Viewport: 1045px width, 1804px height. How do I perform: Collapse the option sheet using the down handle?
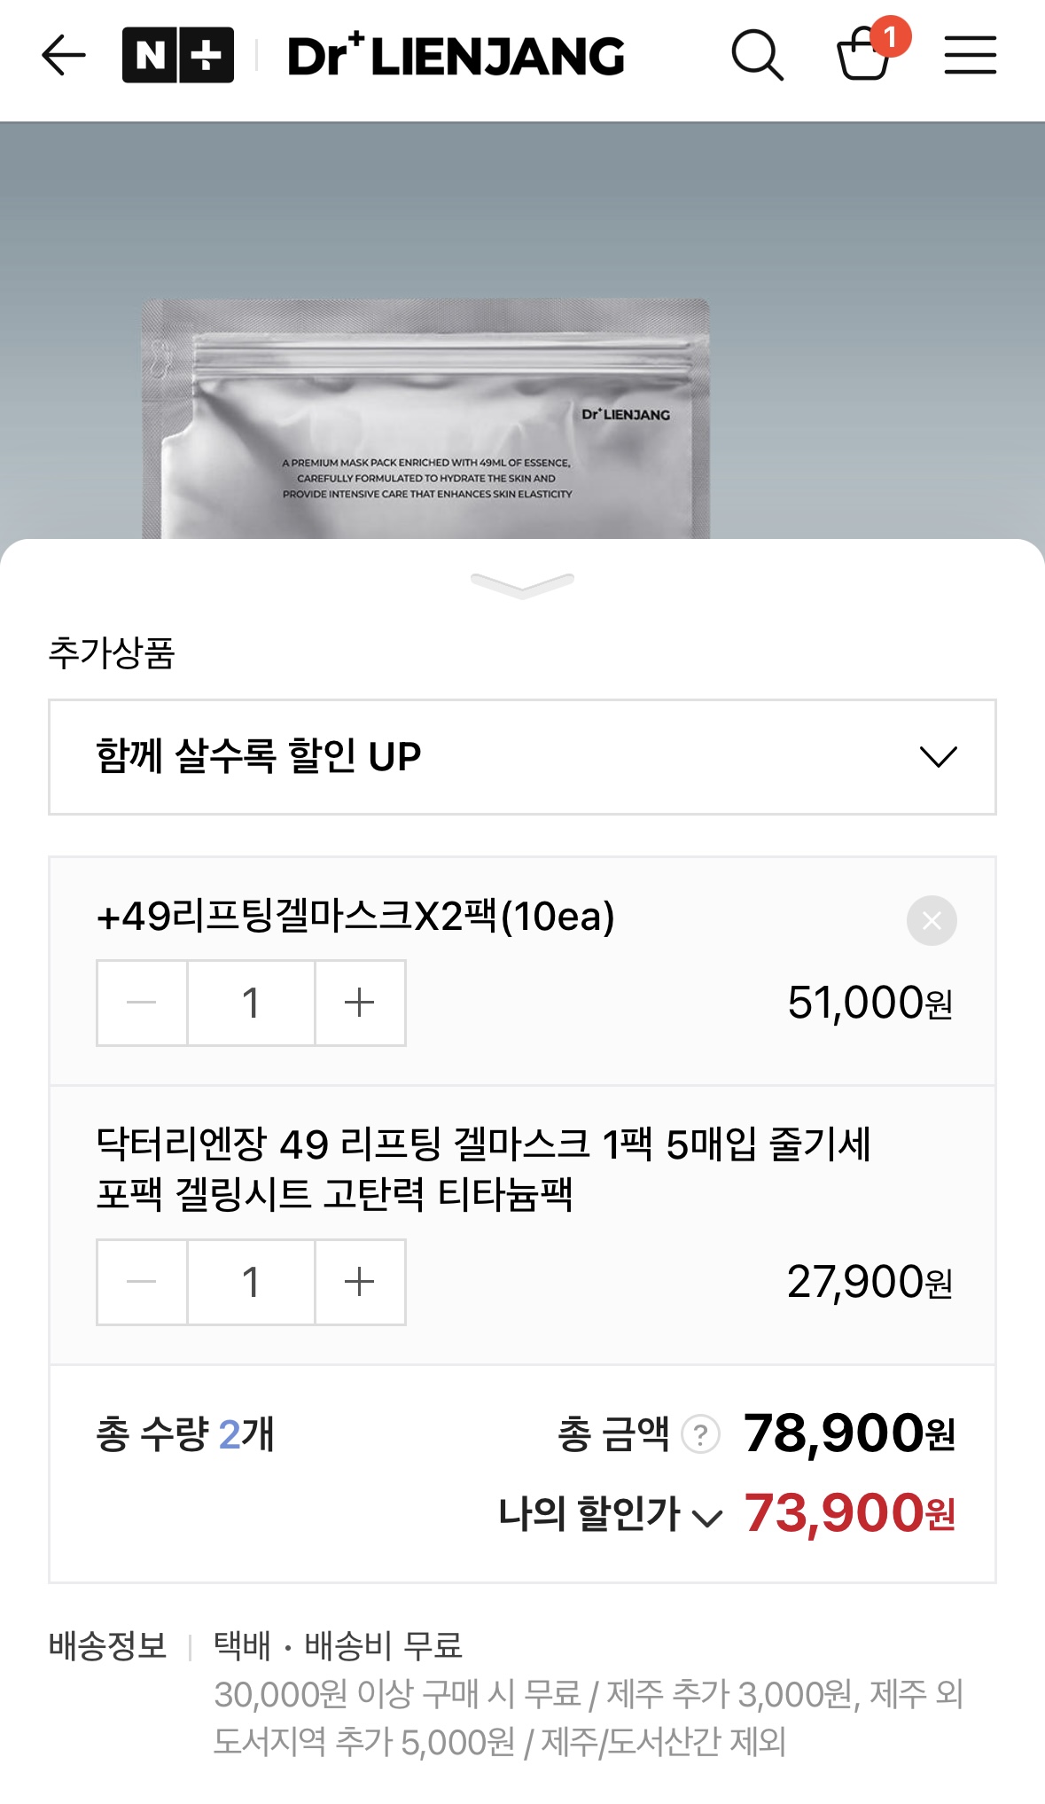(x=523, y=585)
